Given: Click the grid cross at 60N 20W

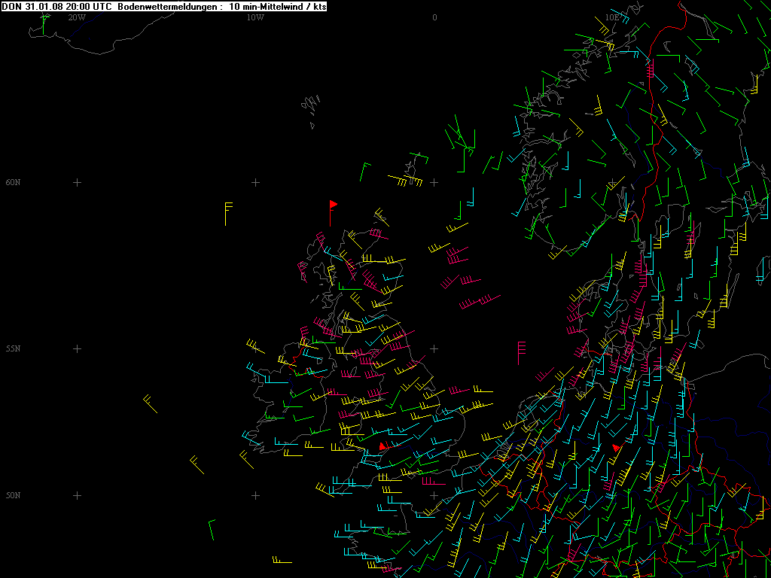Looking at the screenshot, I should click(77, 182).
